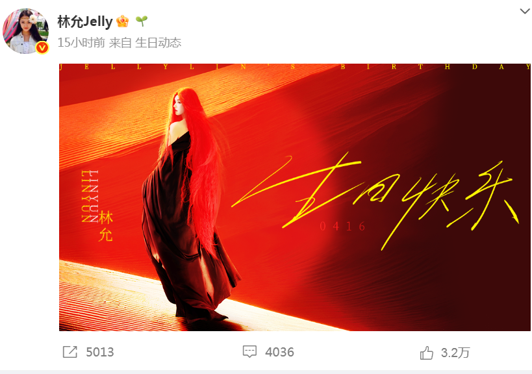Open 林允Jelly's profile avatar
The width and height of the screenshot is (532, 374).
(x=25, y=31)
